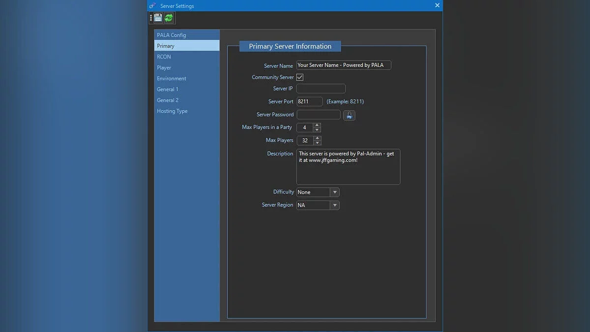Decrease Max Players in a Party value
Image resolution: width=590 pixels, height=332 pixels.
(x=317, y=130)
